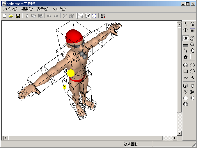
Task: Click the Redo arrow icon
Action: pos(56,16)
